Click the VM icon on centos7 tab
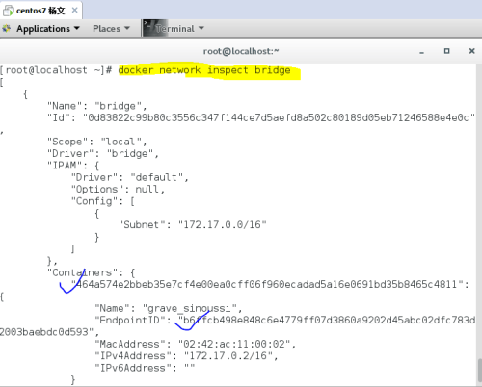 click(8, 11)
